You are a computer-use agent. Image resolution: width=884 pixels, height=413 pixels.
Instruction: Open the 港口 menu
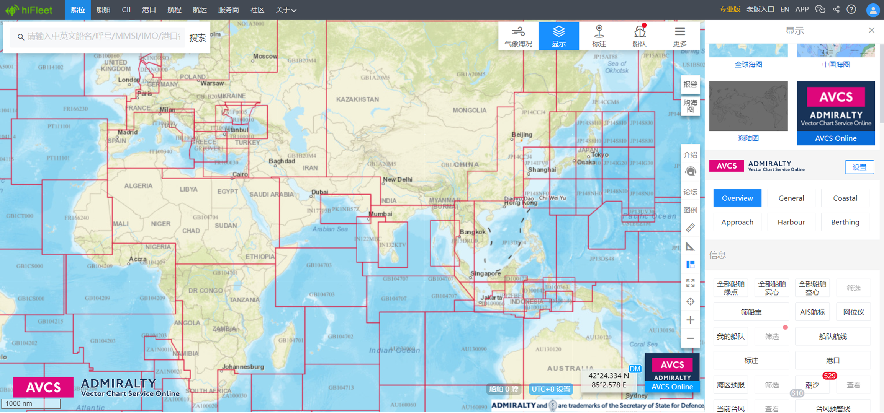pos(149,10)
